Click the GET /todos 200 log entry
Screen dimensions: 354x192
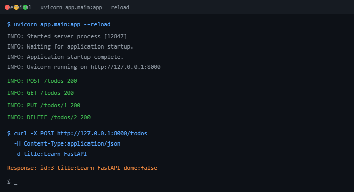[x=40, y=93]
